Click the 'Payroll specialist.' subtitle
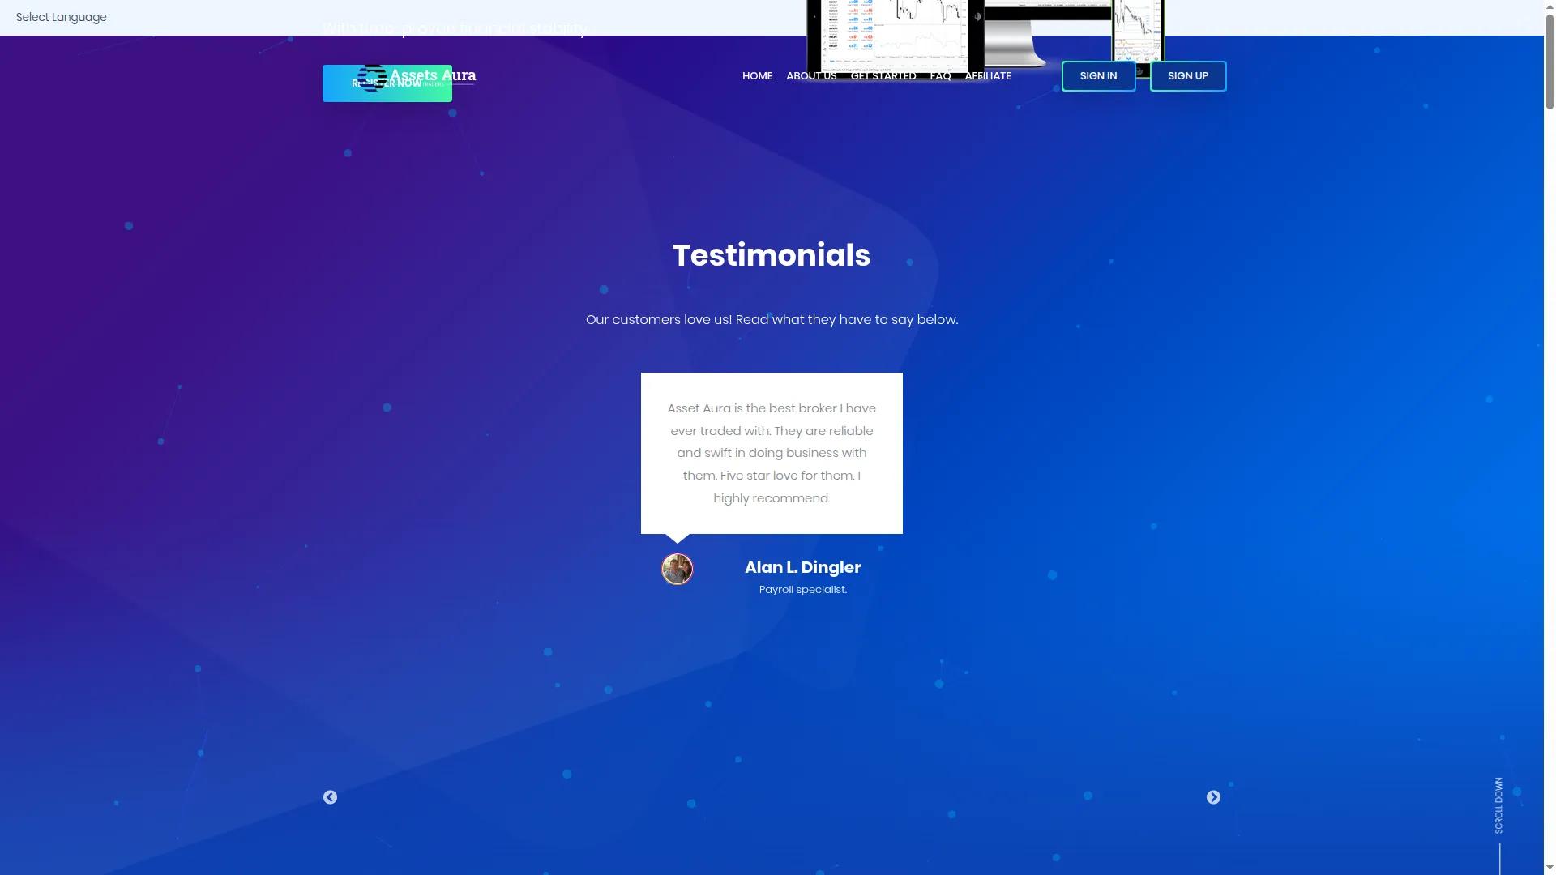 click(x=803, y=590)
